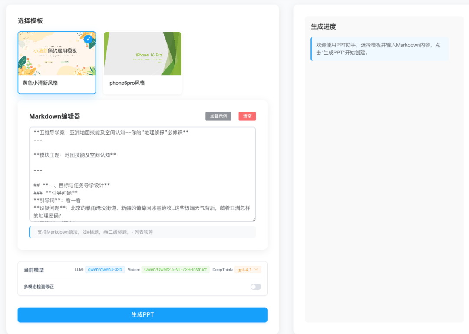Click the 生成进度 progress panel heading
Viewport: 469px width, 334px height.
click(323, 26)
